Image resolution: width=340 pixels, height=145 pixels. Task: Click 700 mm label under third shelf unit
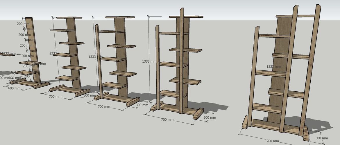click(x=104, y=107)
